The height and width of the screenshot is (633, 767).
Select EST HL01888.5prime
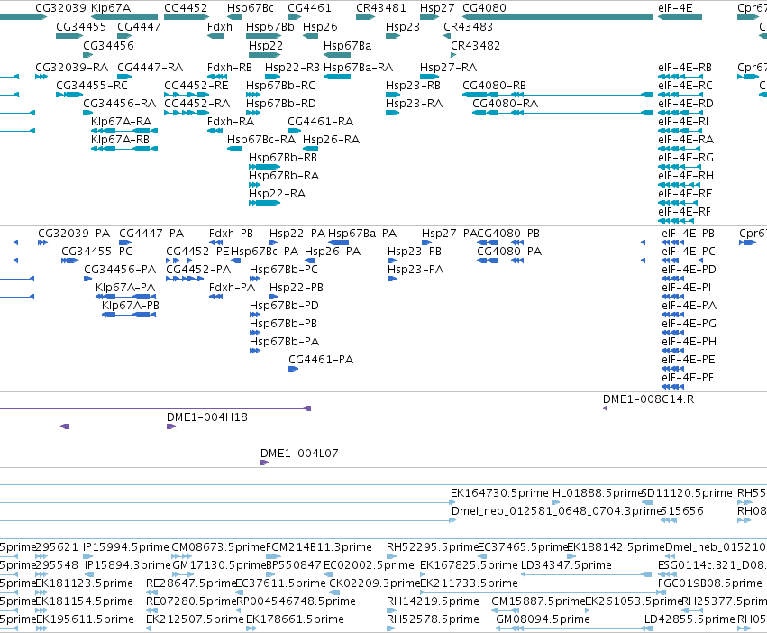[596, 493]
